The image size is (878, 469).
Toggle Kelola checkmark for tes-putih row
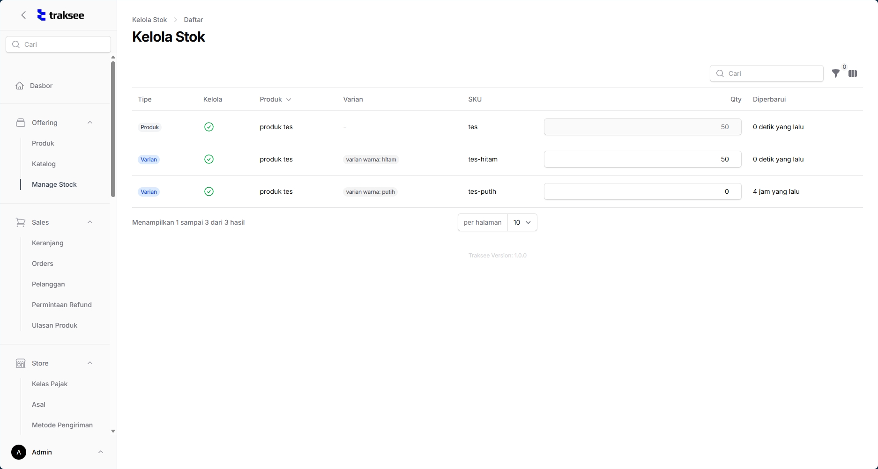coord(209,191)
